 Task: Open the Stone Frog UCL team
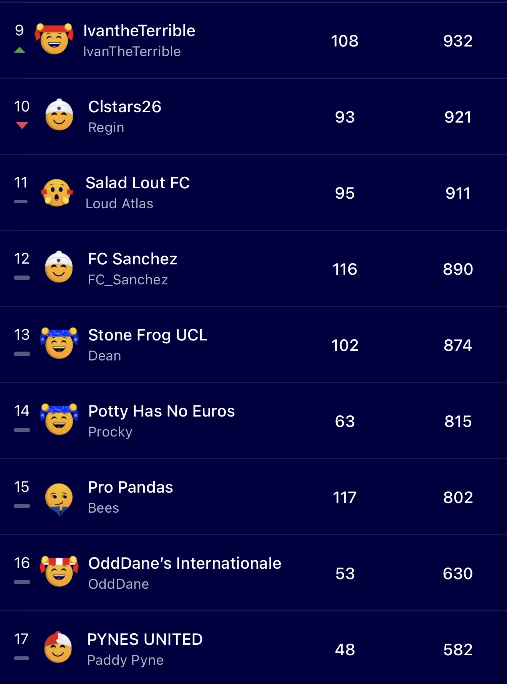click(x=147, y=335)
